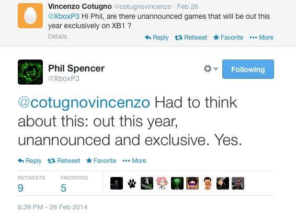Retweet Vincenzo Cotugno's question tweet

191,38
